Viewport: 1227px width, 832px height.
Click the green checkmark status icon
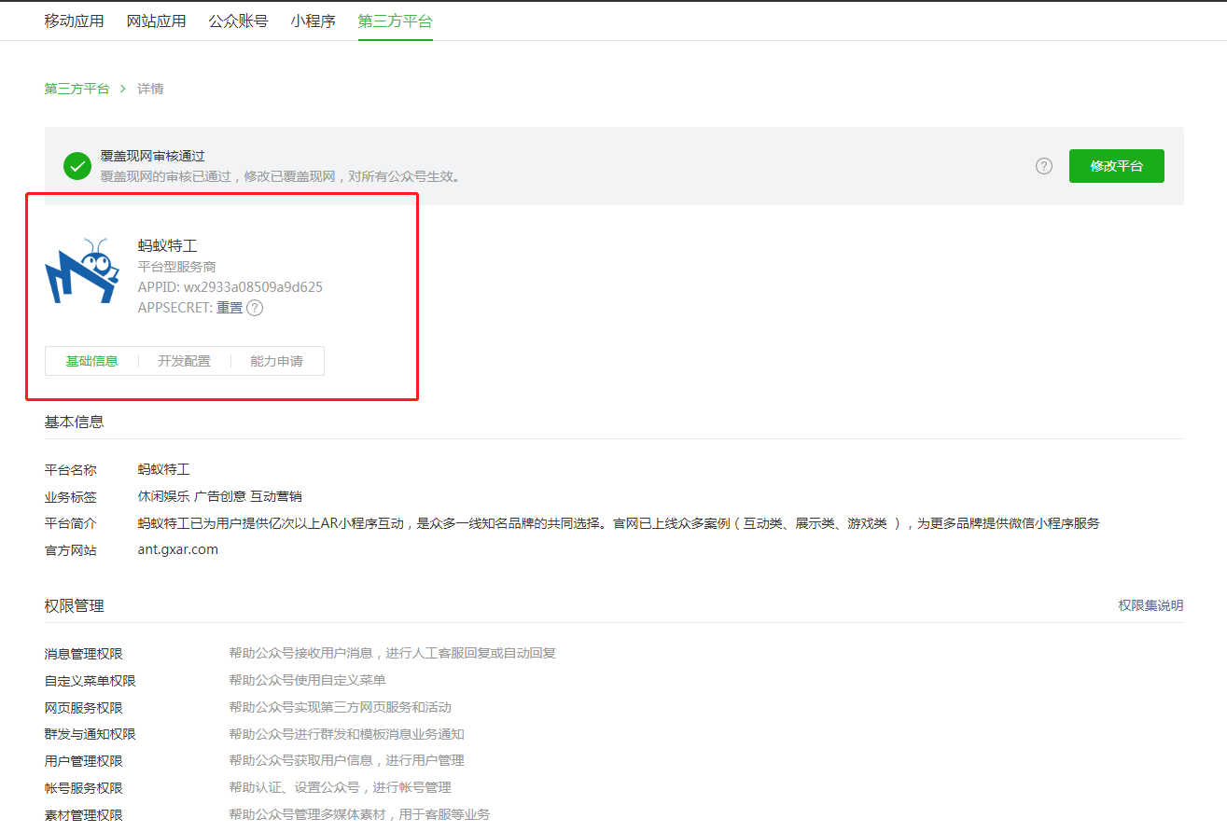click(x=77, y=166)
